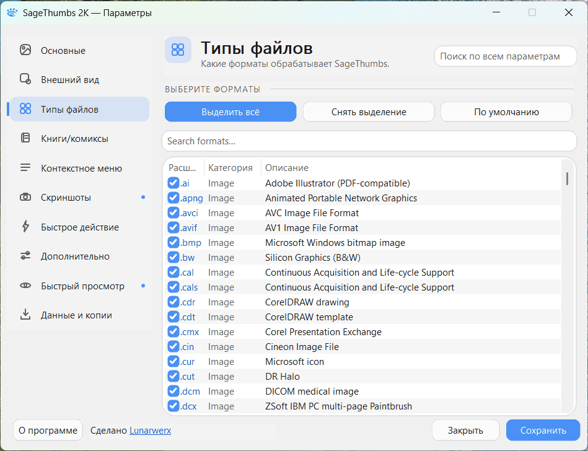Click the Закрыть button
588x451 pixels.
pyautogui.click(x=465, y=431)
